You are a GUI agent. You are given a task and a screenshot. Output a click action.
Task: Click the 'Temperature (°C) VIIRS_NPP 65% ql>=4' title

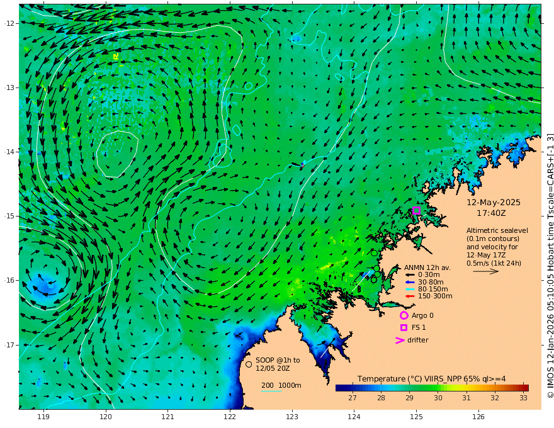[x=431, y=379]
